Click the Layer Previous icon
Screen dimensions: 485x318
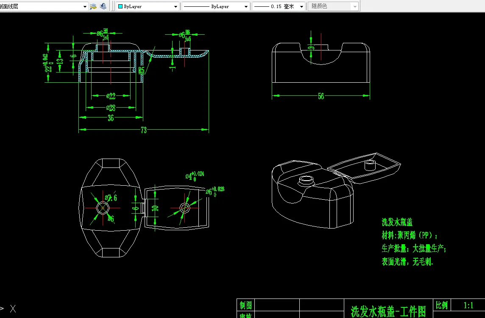coord(103,6)
